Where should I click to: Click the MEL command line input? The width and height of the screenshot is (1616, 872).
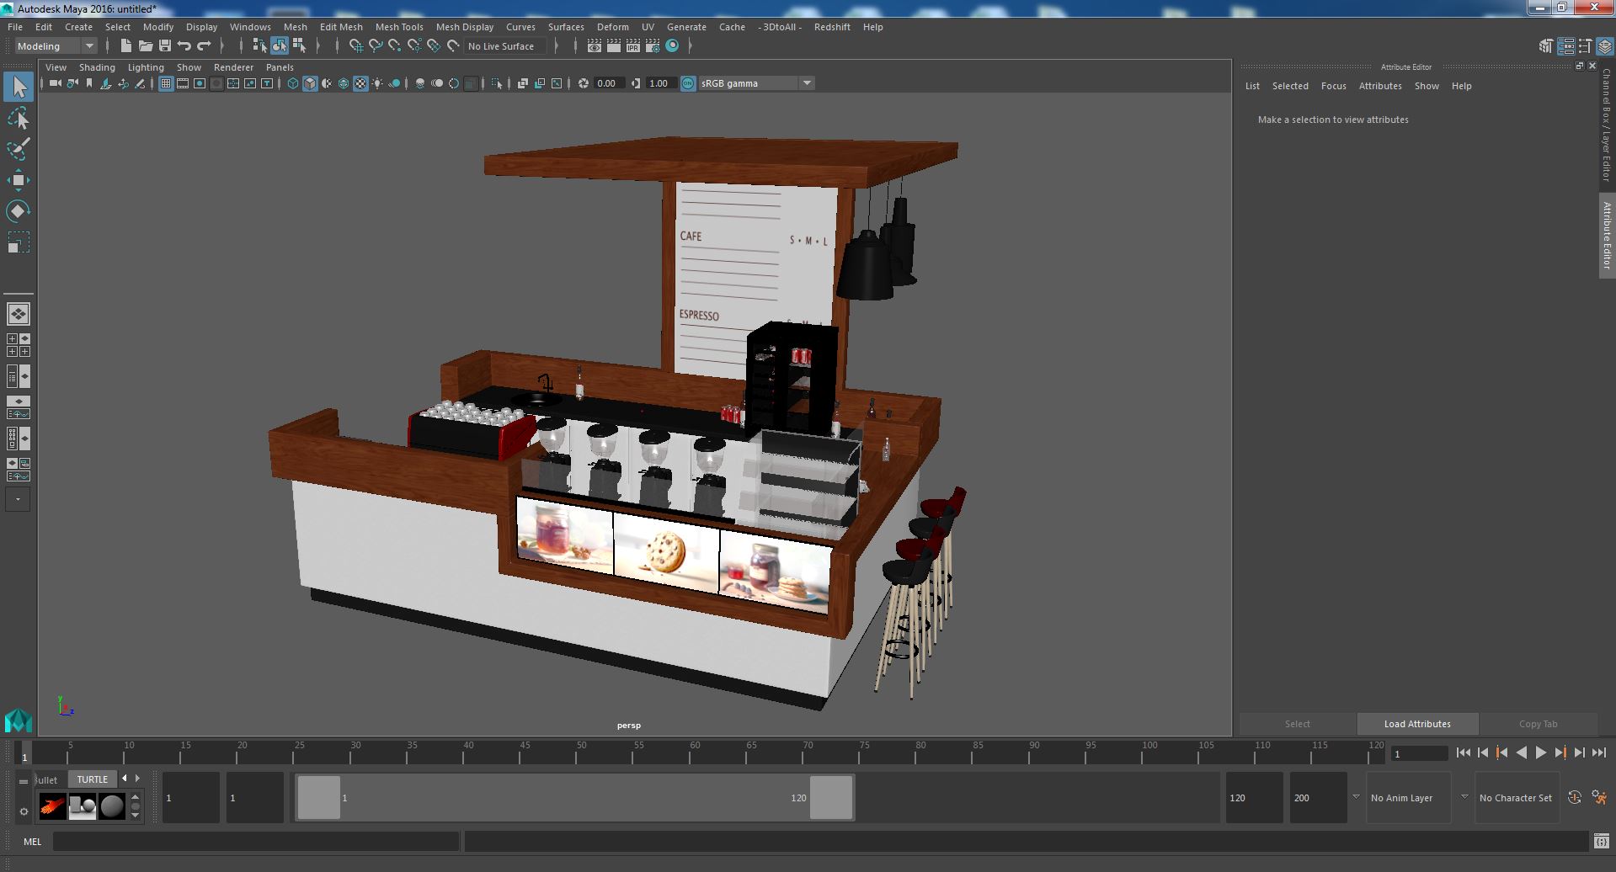(x=256, y=842)
